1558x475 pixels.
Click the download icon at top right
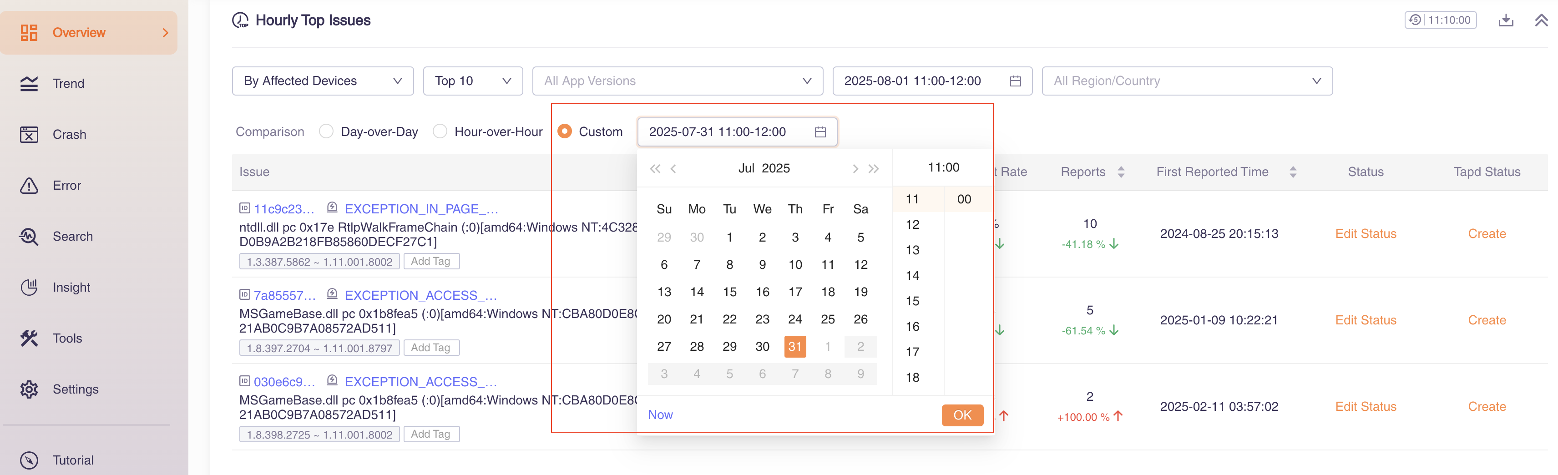point(1505,20)
